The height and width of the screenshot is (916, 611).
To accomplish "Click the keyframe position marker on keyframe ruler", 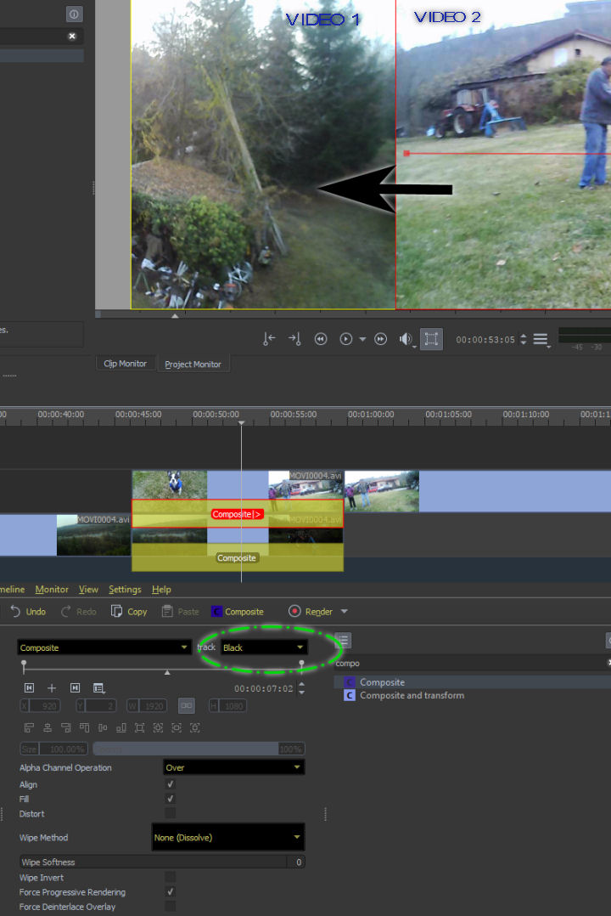I will (167, 672).
